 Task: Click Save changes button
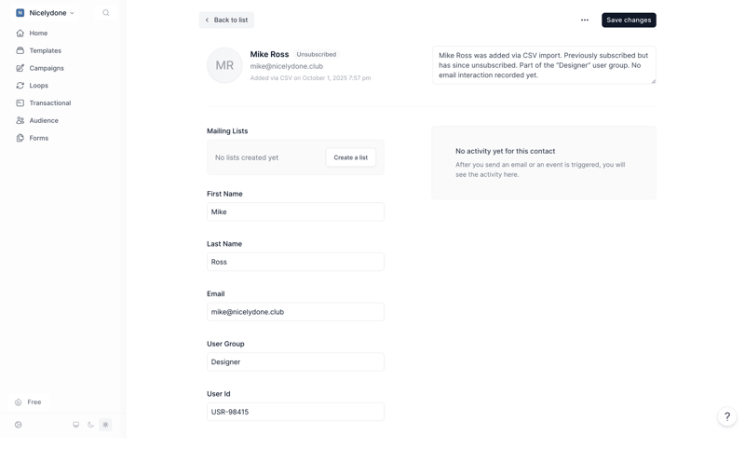tap(629, 20)
